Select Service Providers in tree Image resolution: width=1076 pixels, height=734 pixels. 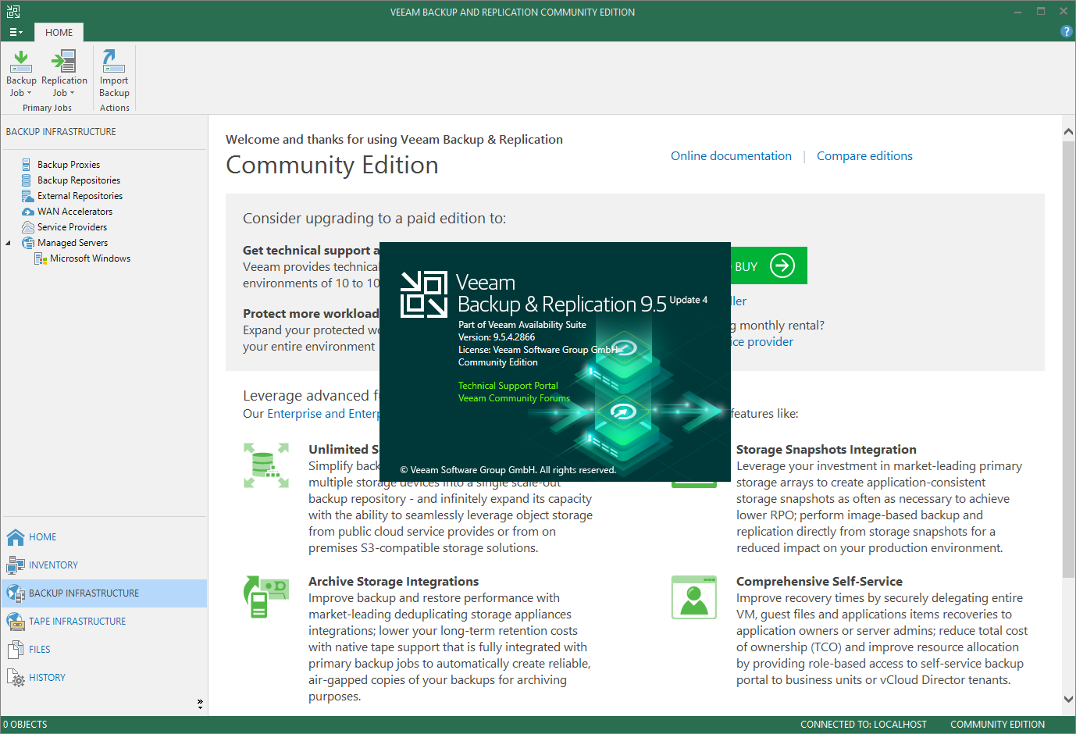72,227
